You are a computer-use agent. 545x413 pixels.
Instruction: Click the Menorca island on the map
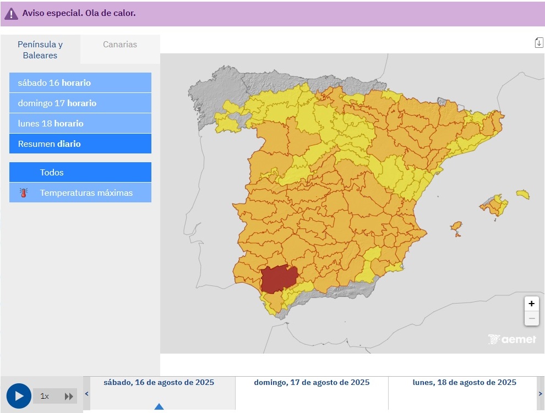tap(523, 194)
